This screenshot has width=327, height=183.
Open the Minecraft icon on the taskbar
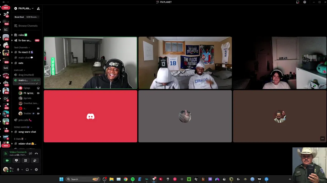click(189, 179)
